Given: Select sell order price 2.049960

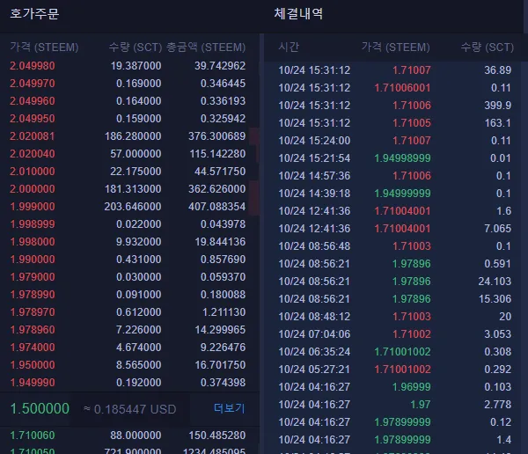Looking at the screenshot, I should coord(33,100).
